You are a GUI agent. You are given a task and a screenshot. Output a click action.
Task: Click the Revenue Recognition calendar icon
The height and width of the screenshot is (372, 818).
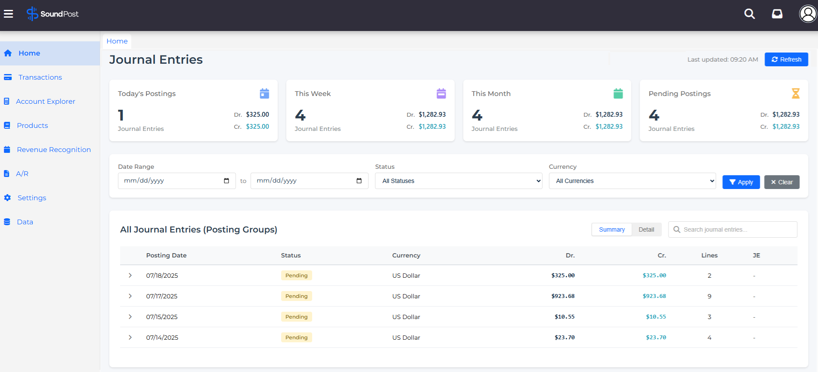[x=7, y=150]
